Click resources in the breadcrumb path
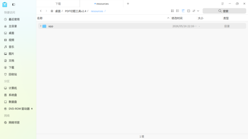 (97, 11)
